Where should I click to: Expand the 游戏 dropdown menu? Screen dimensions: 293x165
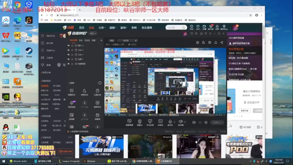(123, 28)
